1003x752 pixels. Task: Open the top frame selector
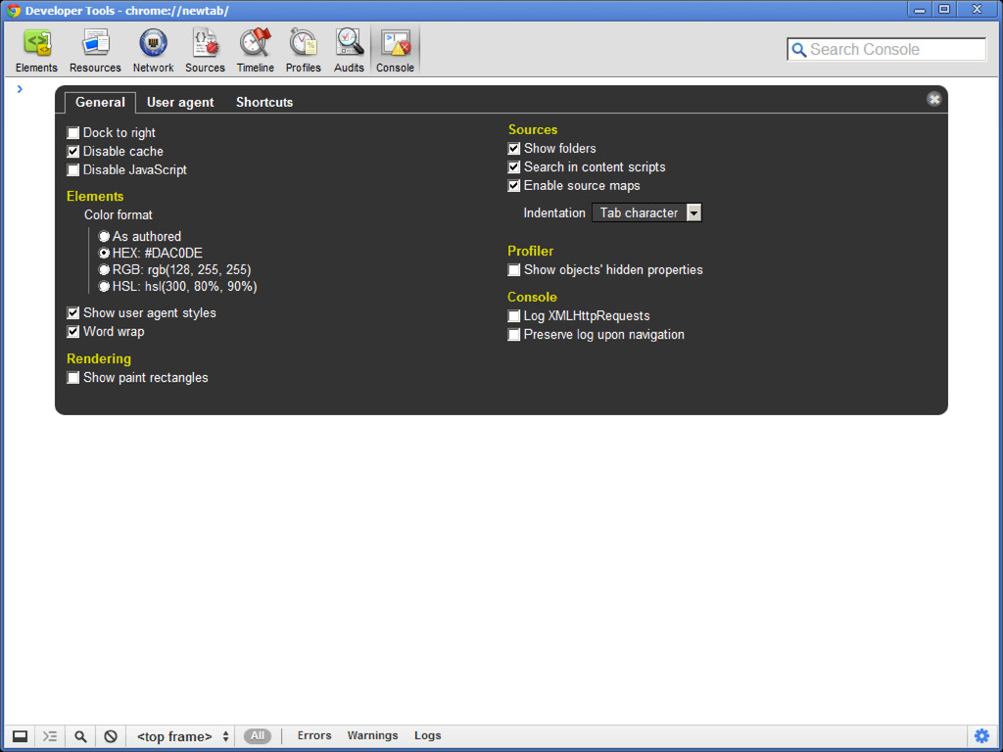pos(183,736)
